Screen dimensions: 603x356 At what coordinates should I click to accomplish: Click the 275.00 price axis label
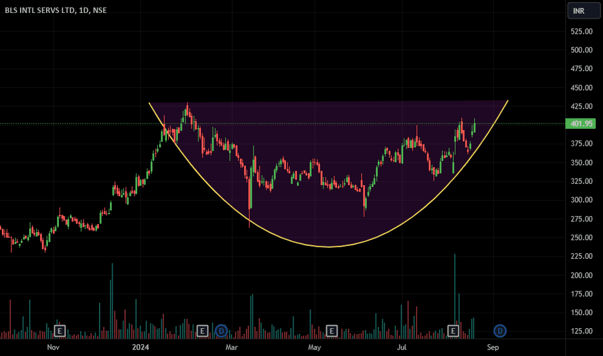tap(582, 219)
